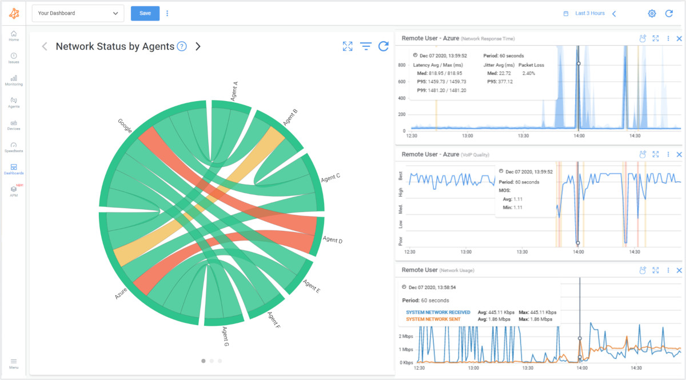686x380 pixels.
Task: Open the Your Dashboard selector
Action: (77, 13)
